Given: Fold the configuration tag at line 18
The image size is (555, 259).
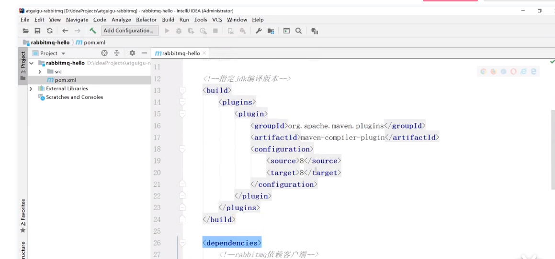Looking at the screenshot, I should (x=182, y=149).
